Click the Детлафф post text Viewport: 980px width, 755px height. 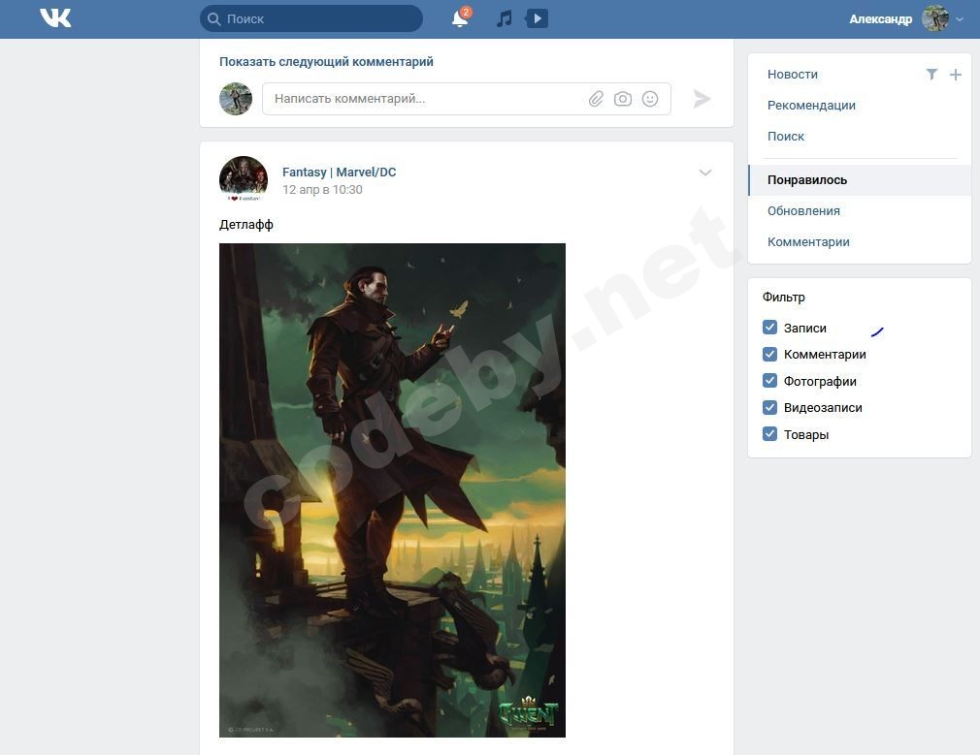(246, 224)
